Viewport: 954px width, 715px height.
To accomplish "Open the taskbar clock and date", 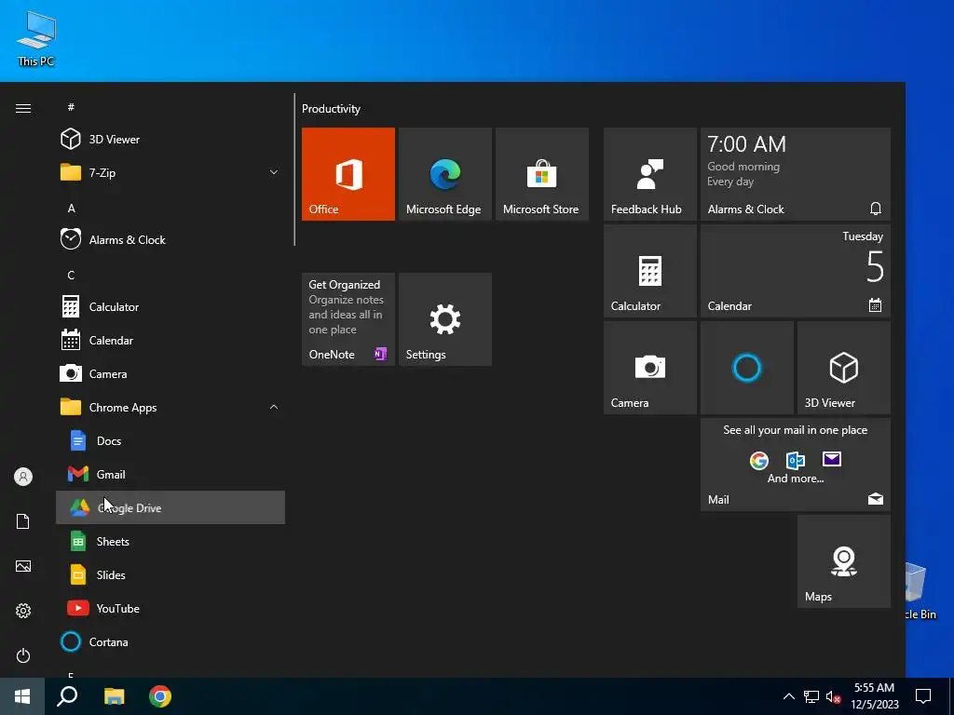I will coord(874,696).
